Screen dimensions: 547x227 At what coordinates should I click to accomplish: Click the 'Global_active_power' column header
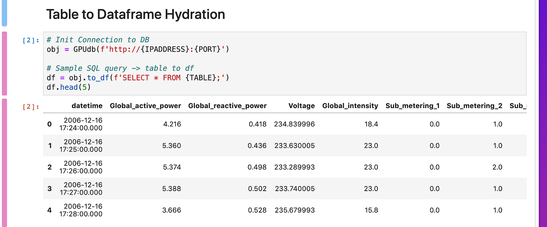click(x=145, y=106)
